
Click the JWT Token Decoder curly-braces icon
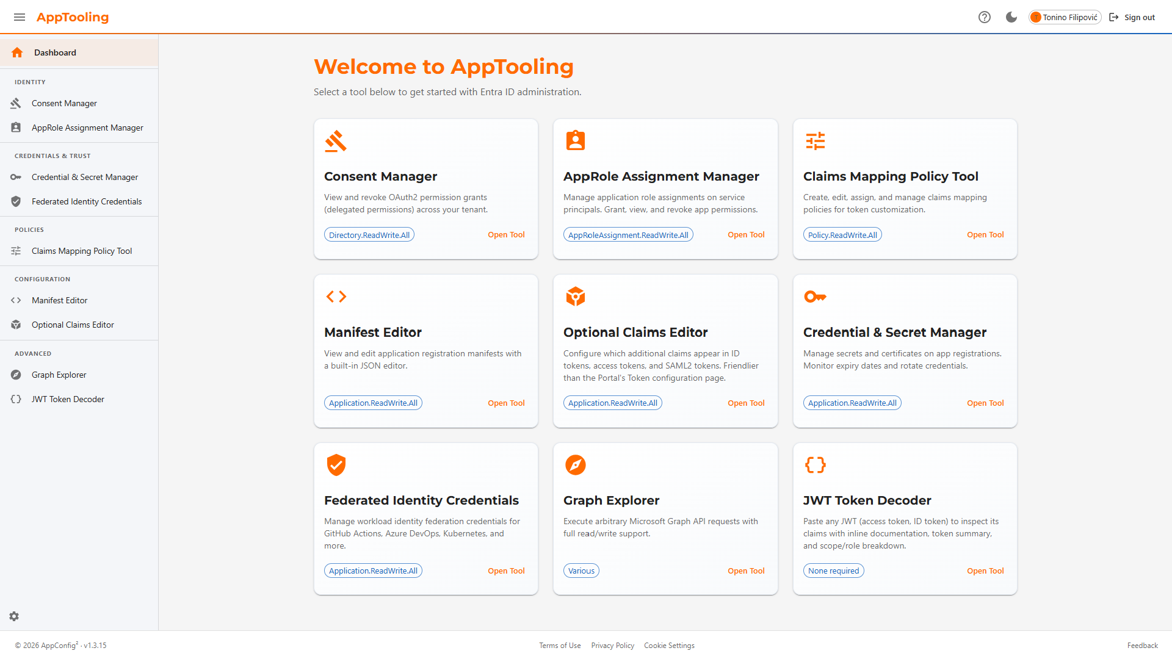coord(15,399)
